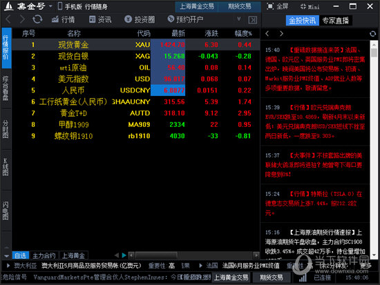
Task: Open the mobile version phone icon
Action: coord(60,6)
